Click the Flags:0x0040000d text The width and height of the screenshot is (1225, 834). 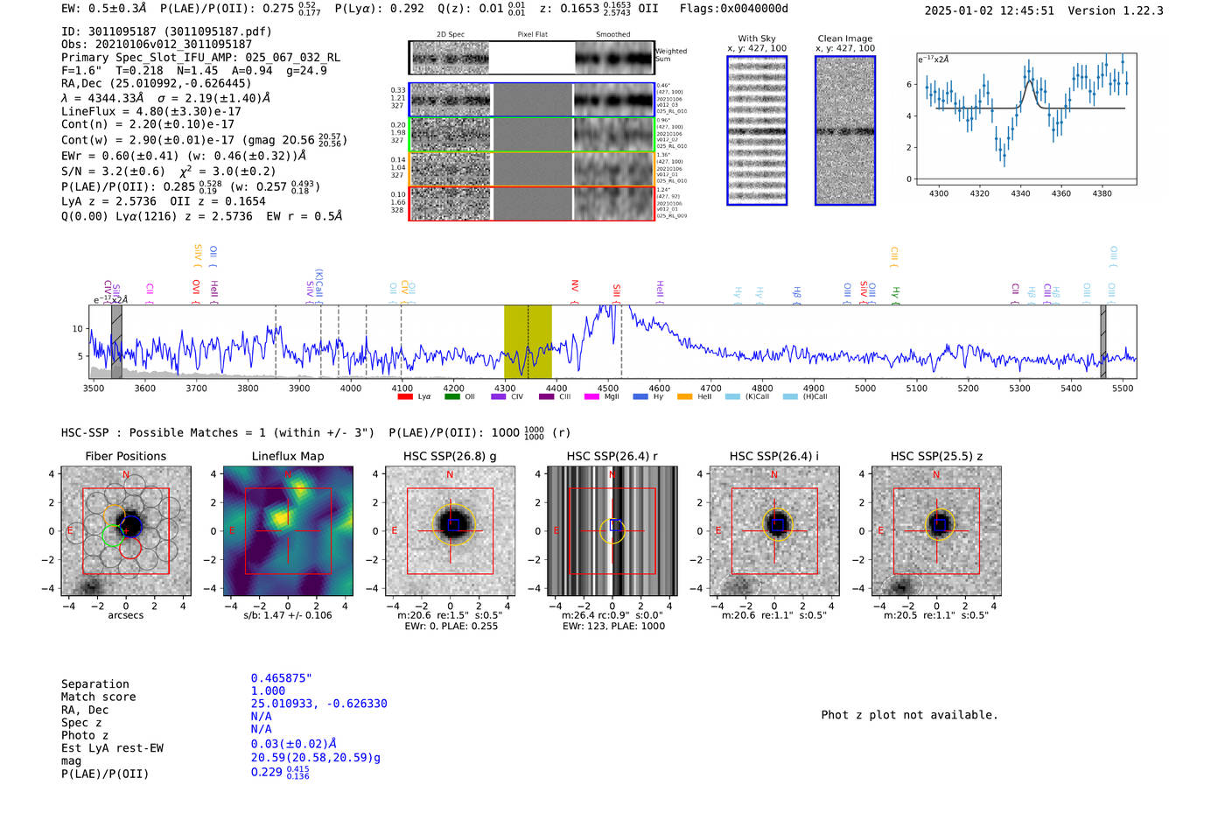pyautogui.click(x=734, y=9)
